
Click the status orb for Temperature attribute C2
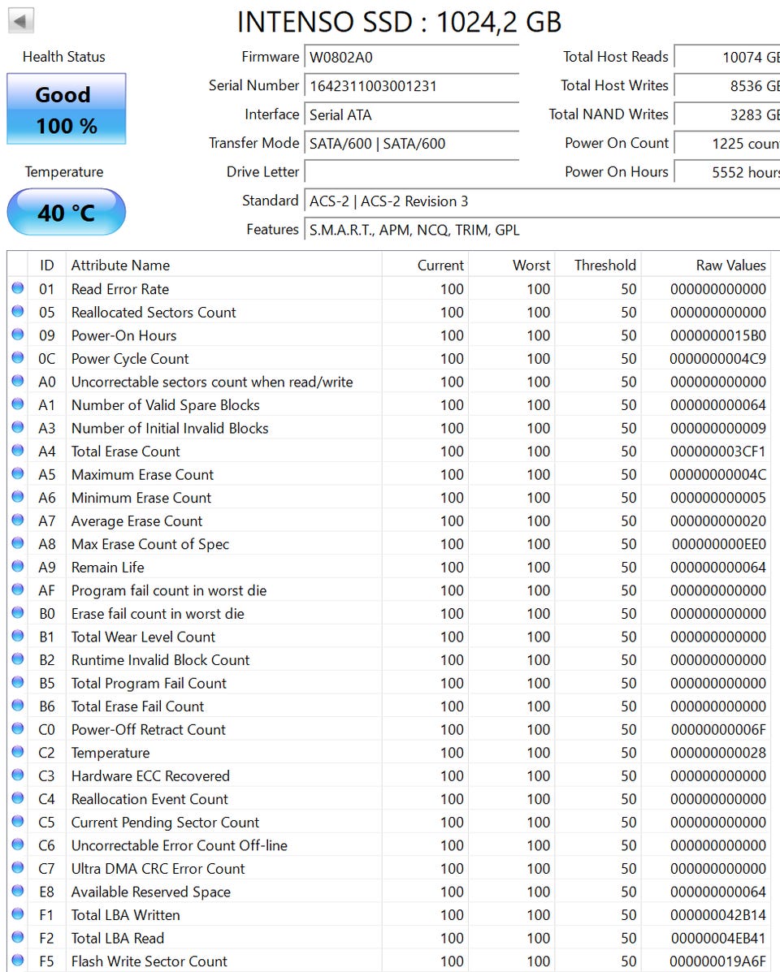click(18, 752)
